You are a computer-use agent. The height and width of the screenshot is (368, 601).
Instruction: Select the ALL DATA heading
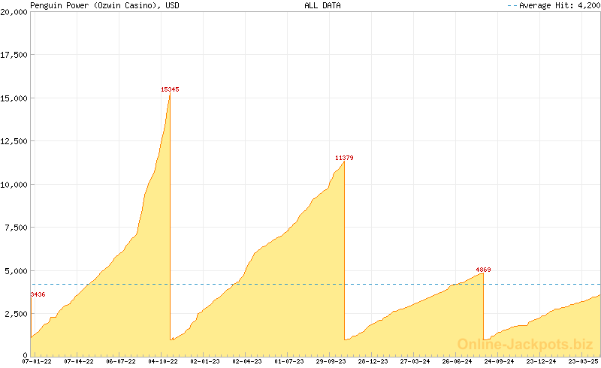[x=322, y=5]
